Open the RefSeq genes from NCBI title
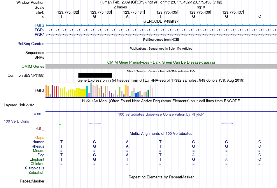Screen dimensions: 277x188 click(x=161, y=40)
